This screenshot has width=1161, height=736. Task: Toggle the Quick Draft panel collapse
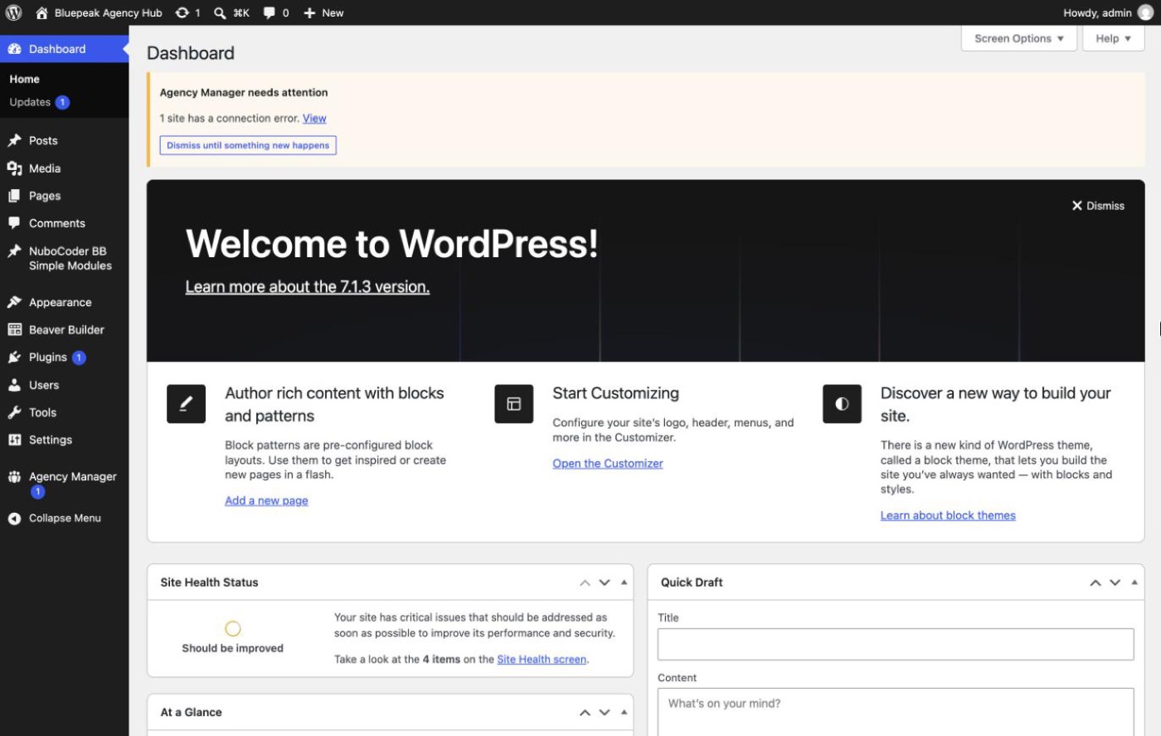1134,582
